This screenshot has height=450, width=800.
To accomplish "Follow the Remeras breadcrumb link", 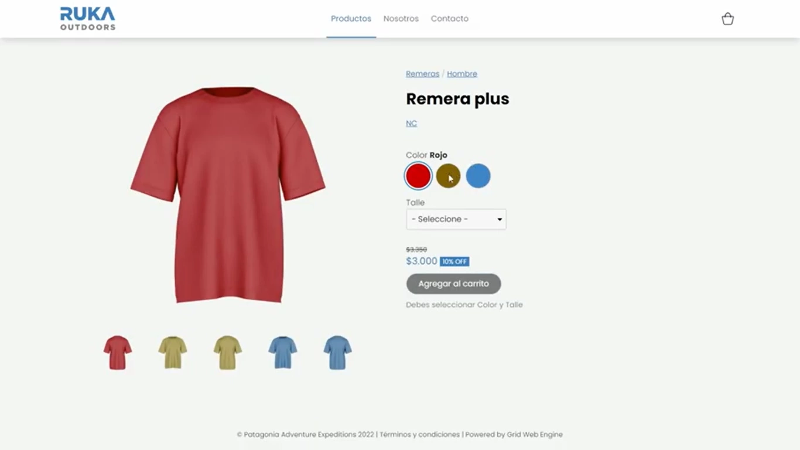I will click(x=422, y=74).
